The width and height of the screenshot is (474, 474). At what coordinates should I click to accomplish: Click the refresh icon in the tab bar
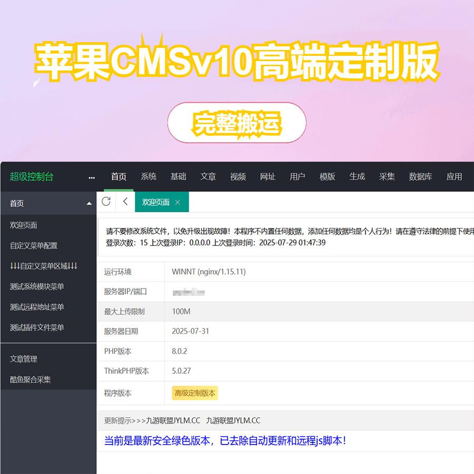tap(106, 202)
